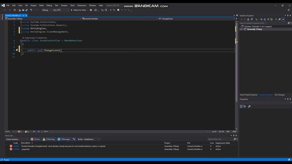
Task: Open the Edit menu
Action: pyautogui.click(x=14, y=5)
